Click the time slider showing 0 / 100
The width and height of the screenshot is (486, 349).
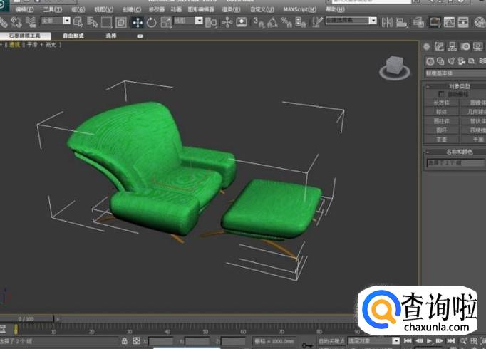pyautogui.click(x=26, y=318)
